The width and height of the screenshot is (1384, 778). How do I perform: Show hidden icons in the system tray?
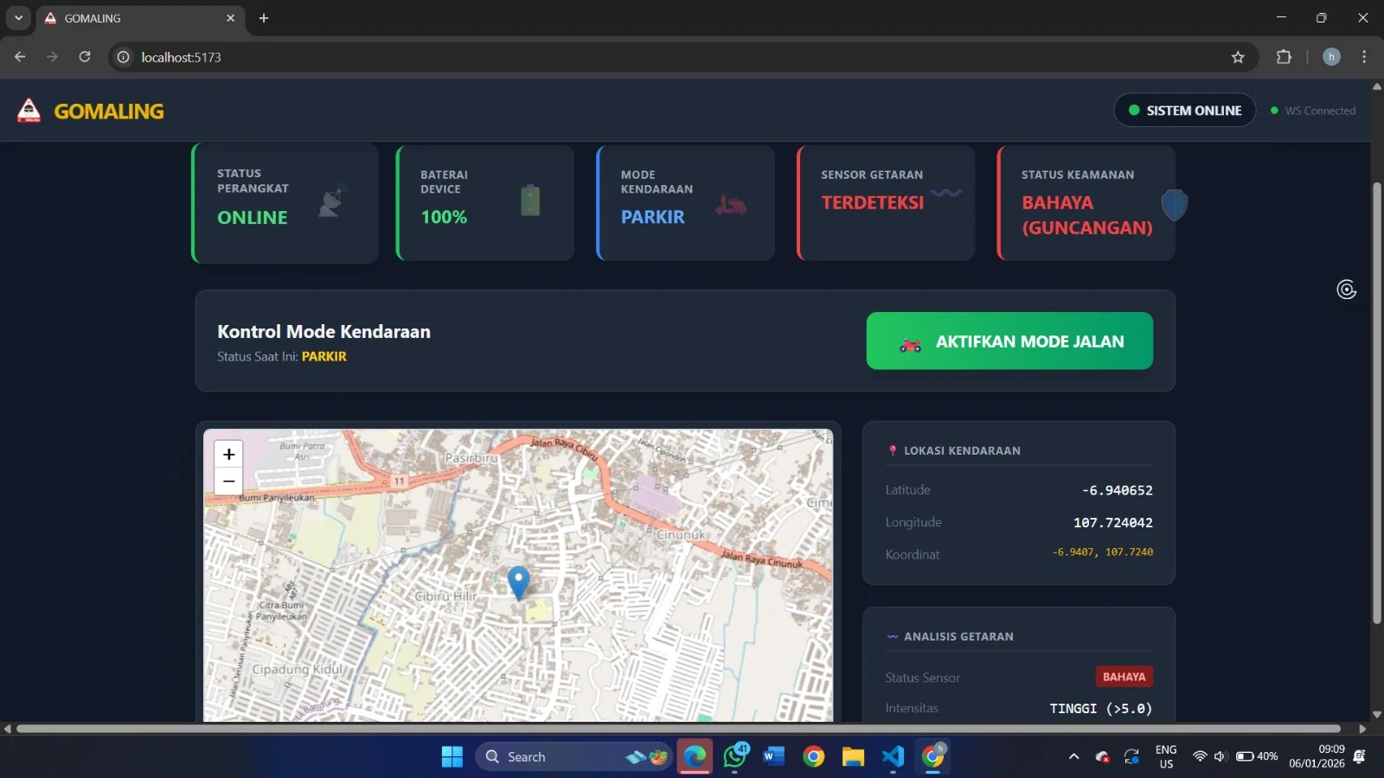coord(1073,756)
